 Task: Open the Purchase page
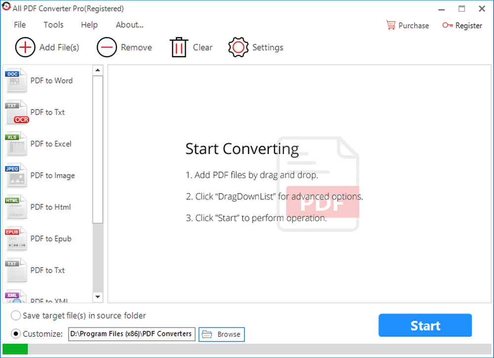(x=407, y=25)
